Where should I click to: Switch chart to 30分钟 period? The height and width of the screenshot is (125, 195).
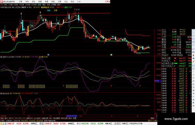click(28, 5)
